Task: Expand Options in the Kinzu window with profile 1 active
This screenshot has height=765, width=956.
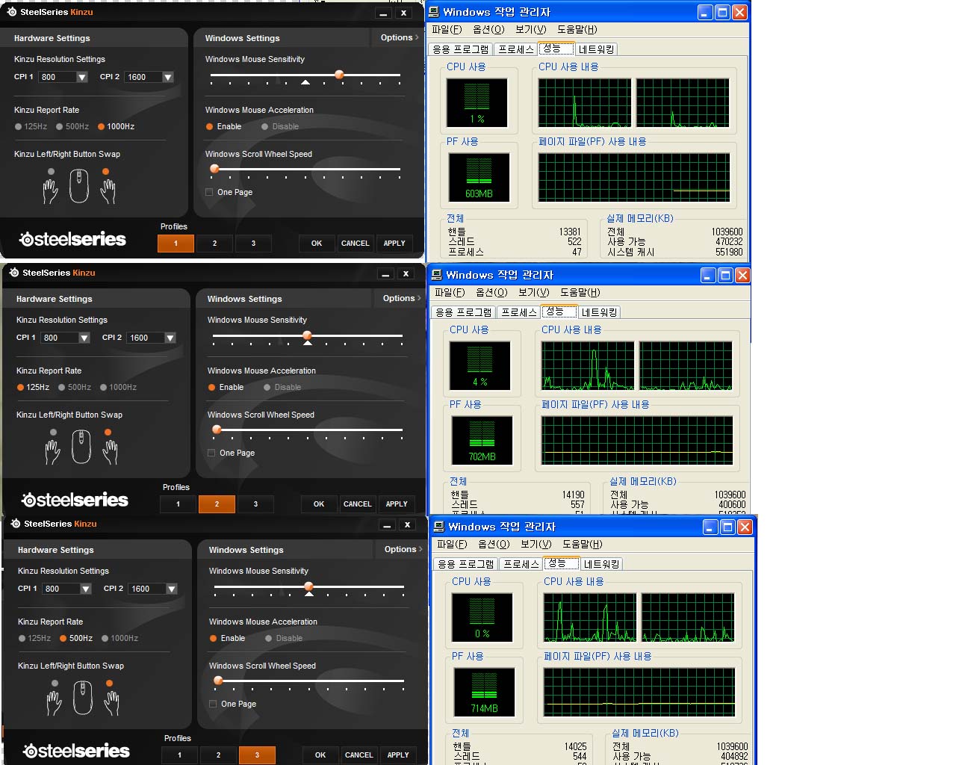Action: pos(399,37)
